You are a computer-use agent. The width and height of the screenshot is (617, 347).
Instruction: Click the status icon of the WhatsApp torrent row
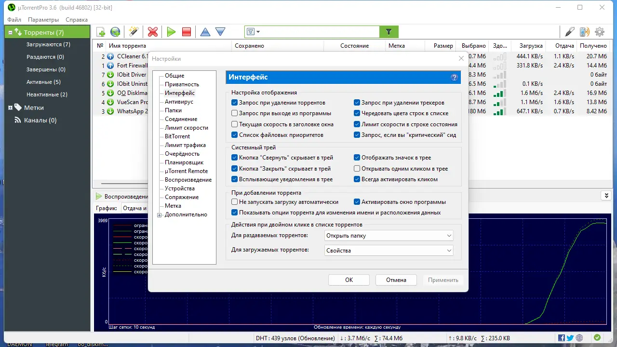point(110,111)
